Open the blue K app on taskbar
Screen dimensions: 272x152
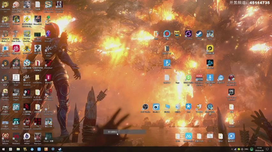click(39, 149)
